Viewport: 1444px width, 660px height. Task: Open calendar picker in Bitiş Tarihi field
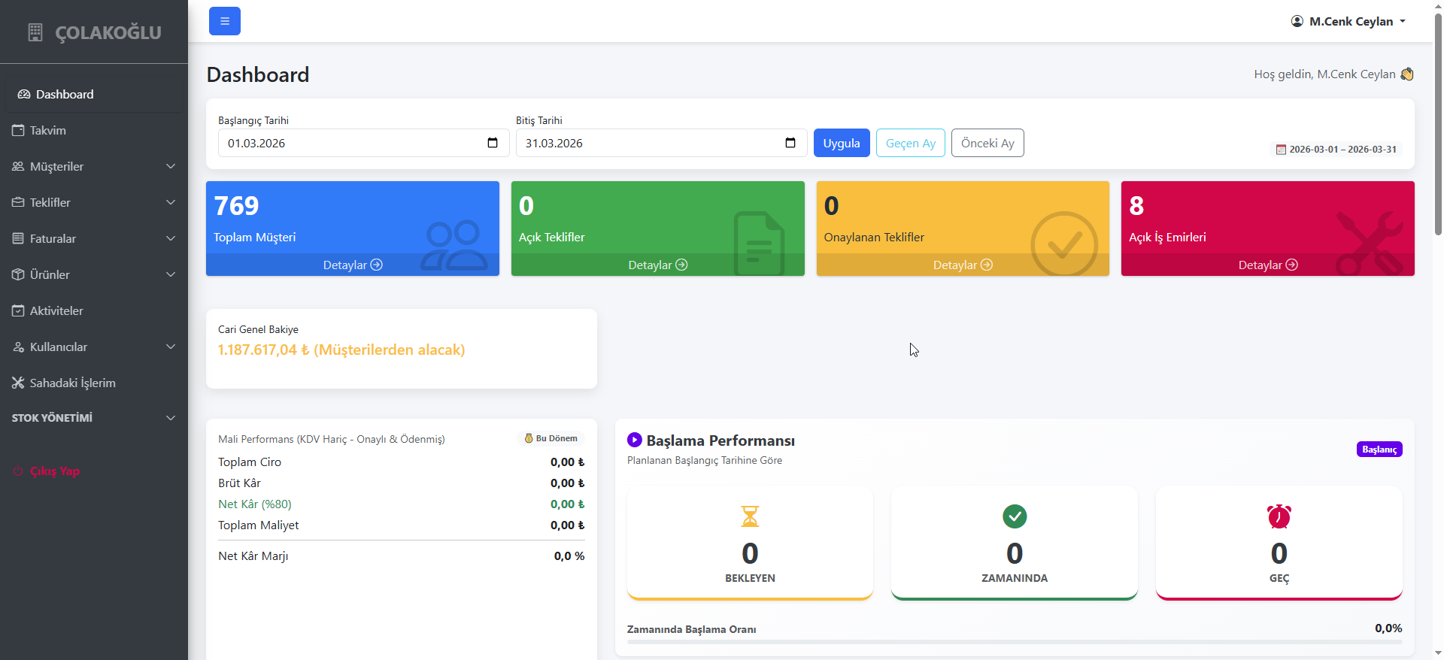pyautogui.click(x=790, y=143)
